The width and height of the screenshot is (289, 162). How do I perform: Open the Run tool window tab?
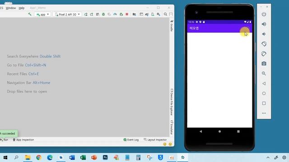pos(4,140)
